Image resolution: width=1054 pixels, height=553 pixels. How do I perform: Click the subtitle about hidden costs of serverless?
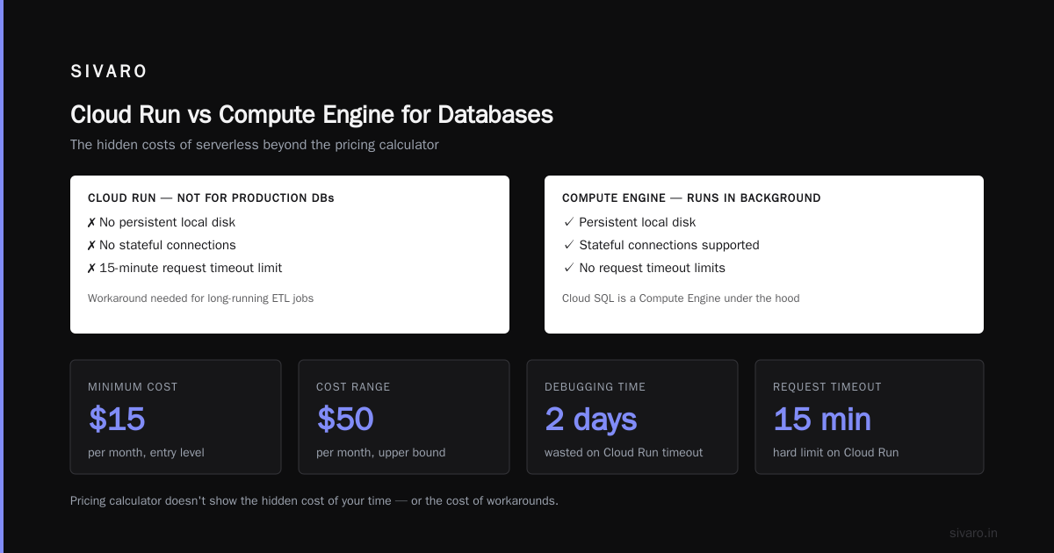pyautogui.click(x=255, y=145)
